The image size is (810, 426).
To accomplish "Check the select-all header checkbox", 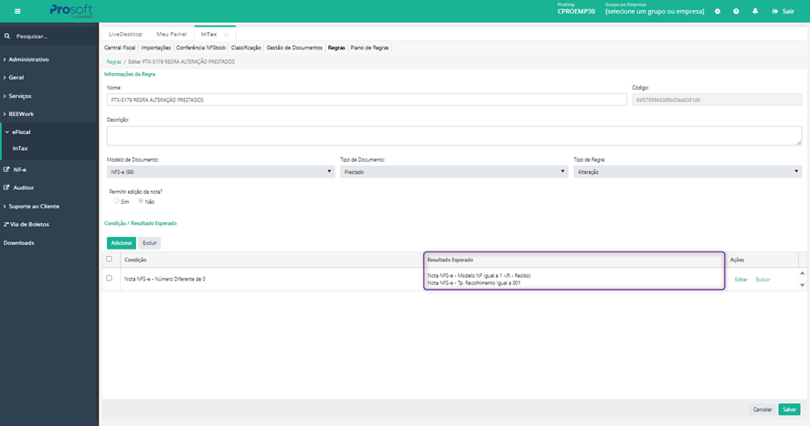I will click(x=109, y=260).
